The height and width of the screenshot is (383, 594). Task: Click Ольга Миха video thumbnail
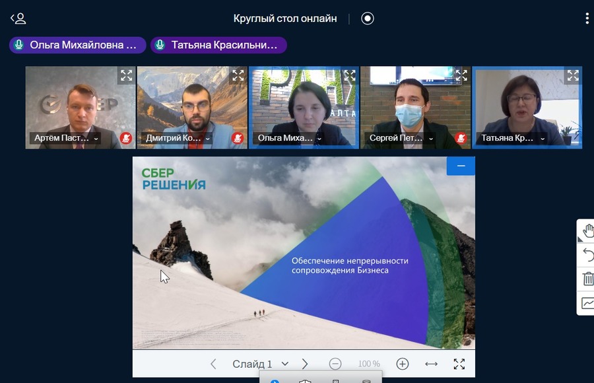(304, 108)
